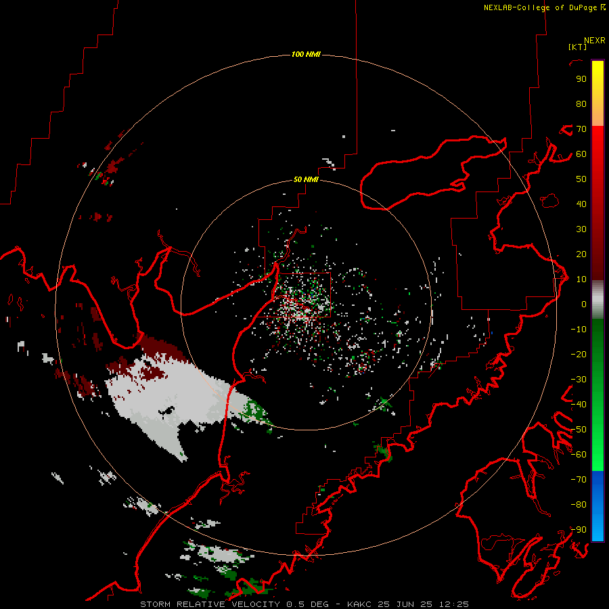Click the NEXR label above the scale

click(x=594, y=41)
